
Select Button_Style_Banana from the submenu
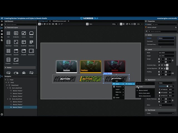(x=145, y=96)
